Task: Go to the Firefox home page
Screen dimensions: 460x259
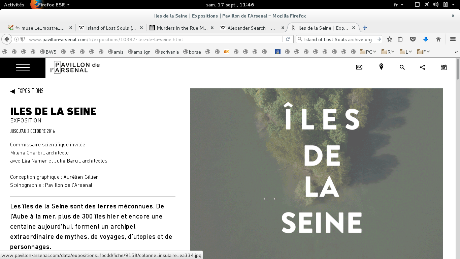Action: 438,39
